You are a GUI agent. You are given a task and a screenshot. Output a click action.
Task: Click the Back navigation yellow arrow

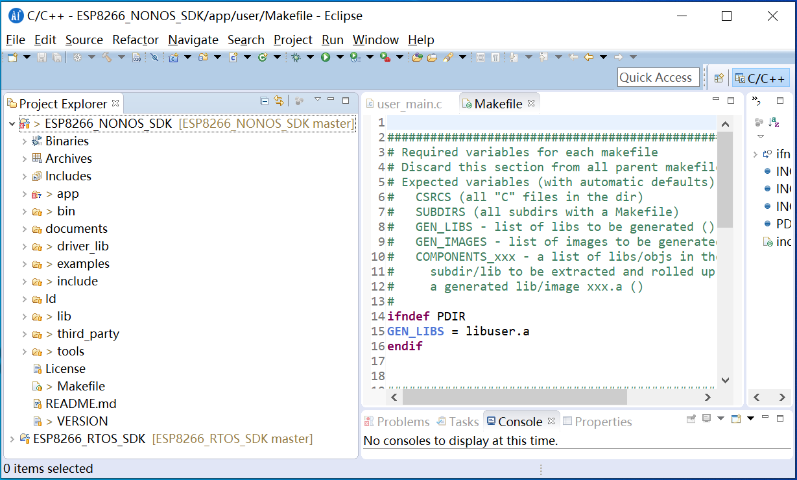(589, 57)
